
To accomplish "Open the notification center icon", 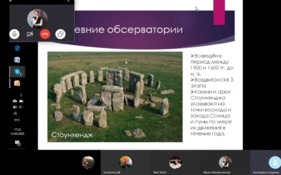I will 17,143.
